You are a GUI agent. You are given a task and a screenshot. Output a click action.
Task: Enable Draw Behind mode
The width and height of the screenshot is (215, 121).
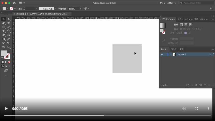click(x=6, y=66)
